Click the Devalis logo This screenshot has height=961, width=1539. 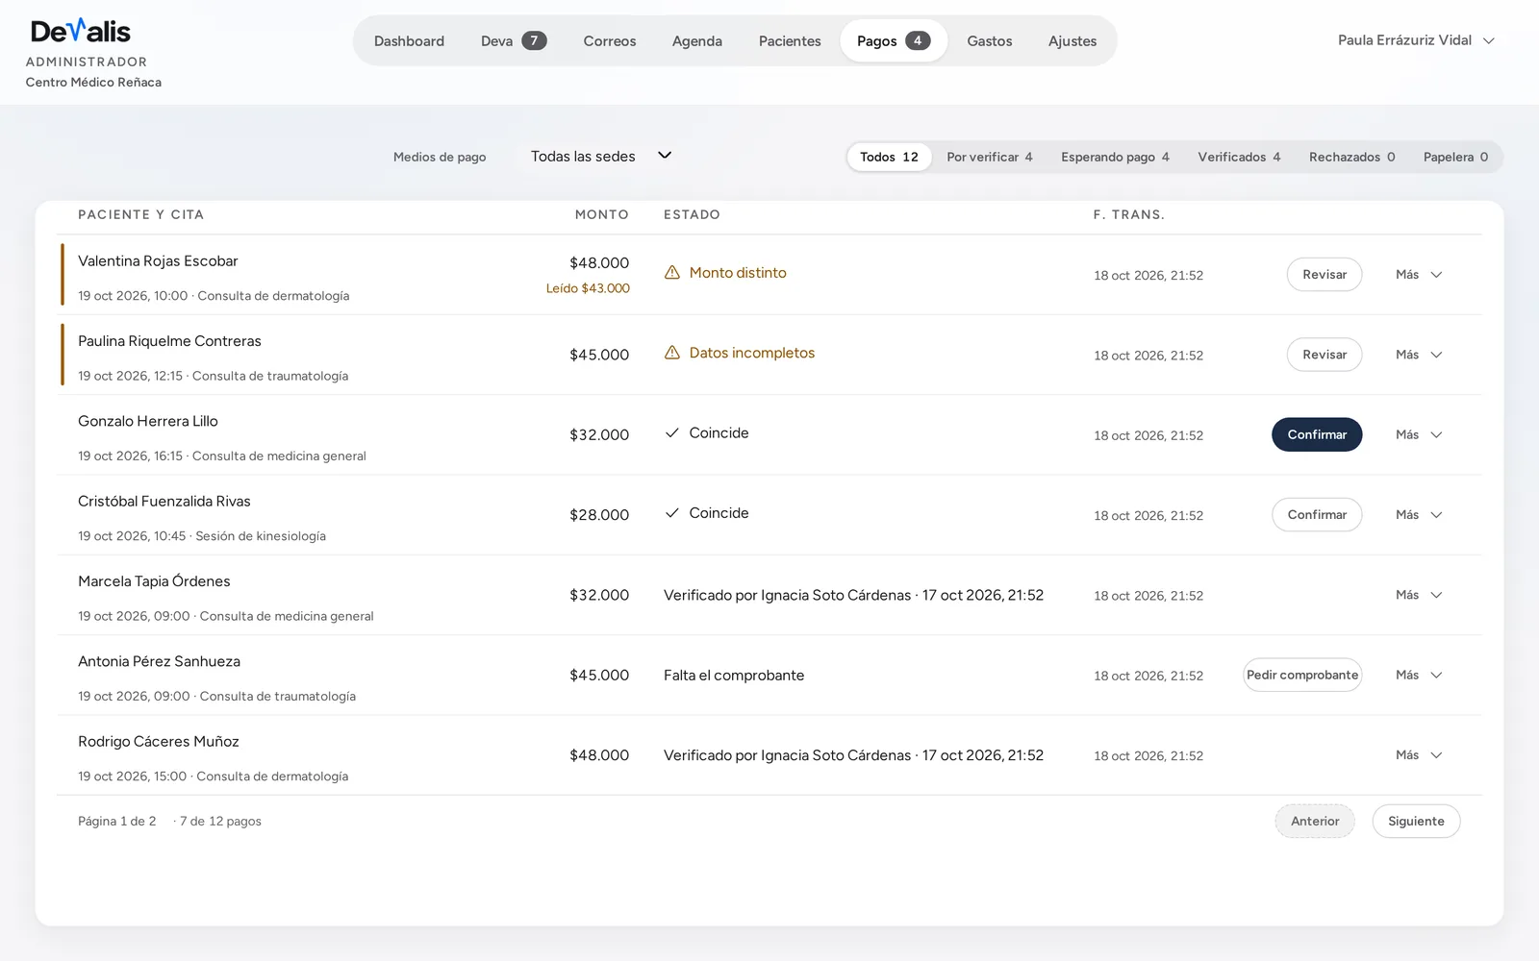81,32
